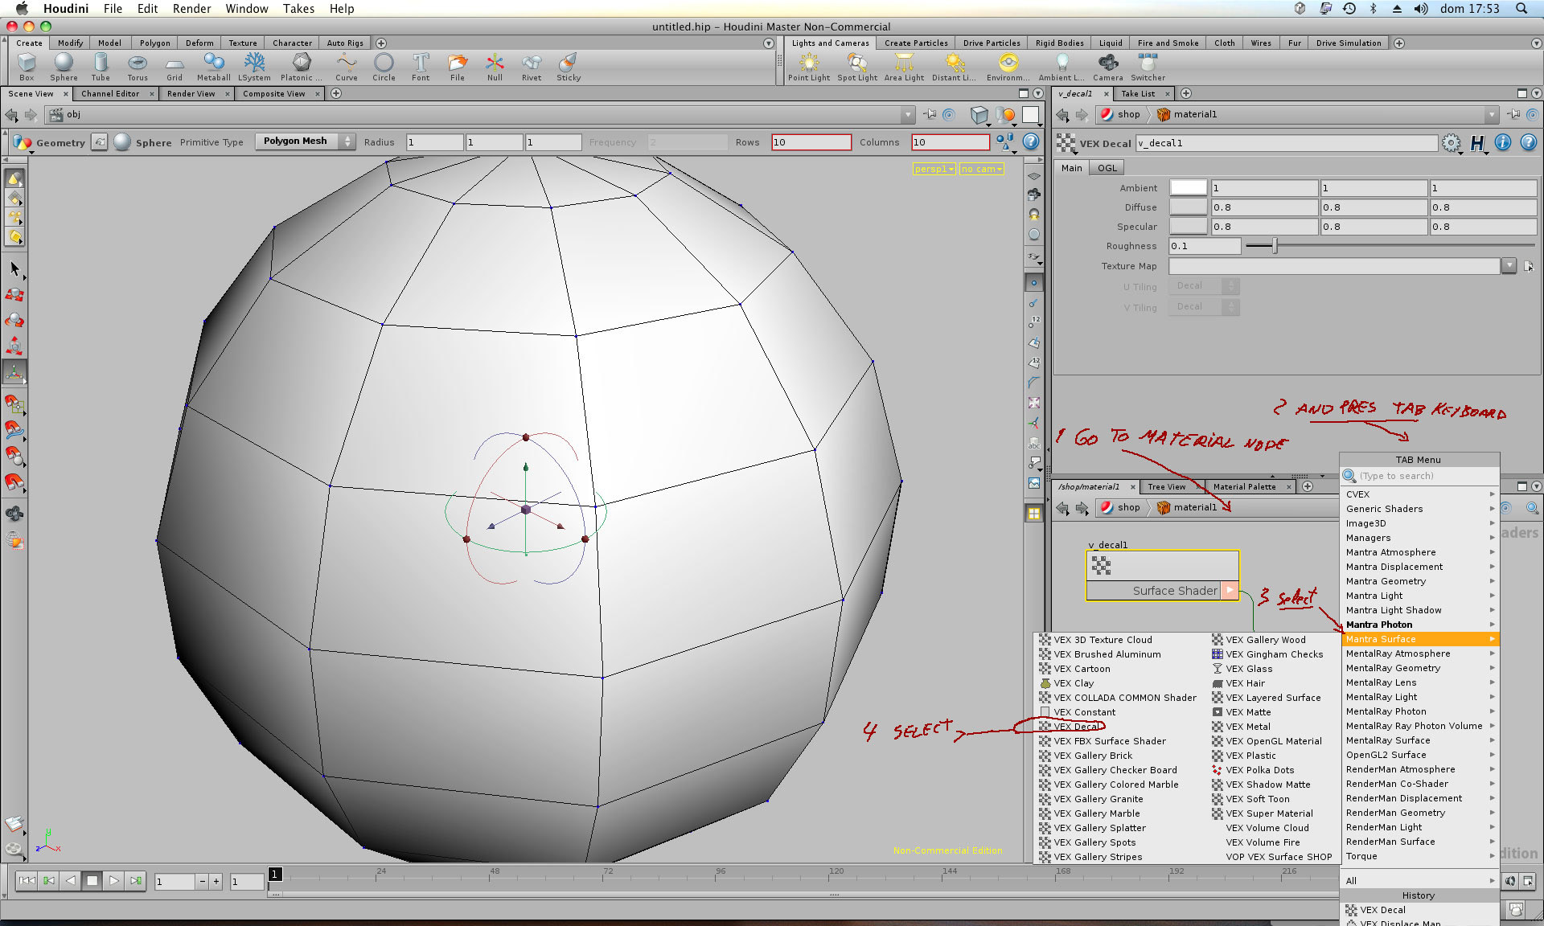This screenshot has width=1544, height=926.
Task: Switch to the Deform shelf tab
Action: [199, 43]
